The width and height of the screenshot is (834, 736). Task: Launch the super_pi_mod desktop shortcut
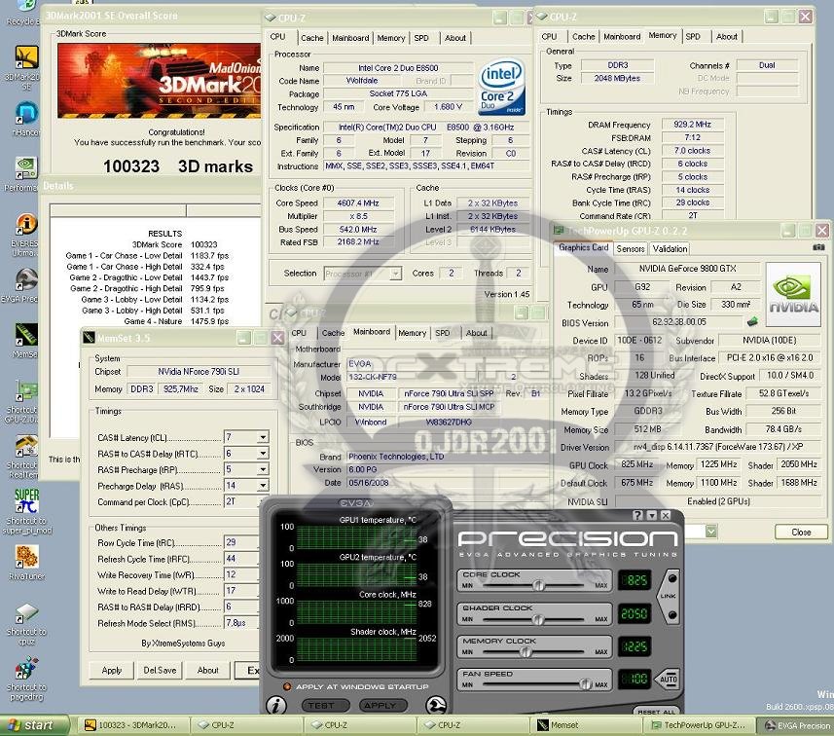click(x=26, y=501)
